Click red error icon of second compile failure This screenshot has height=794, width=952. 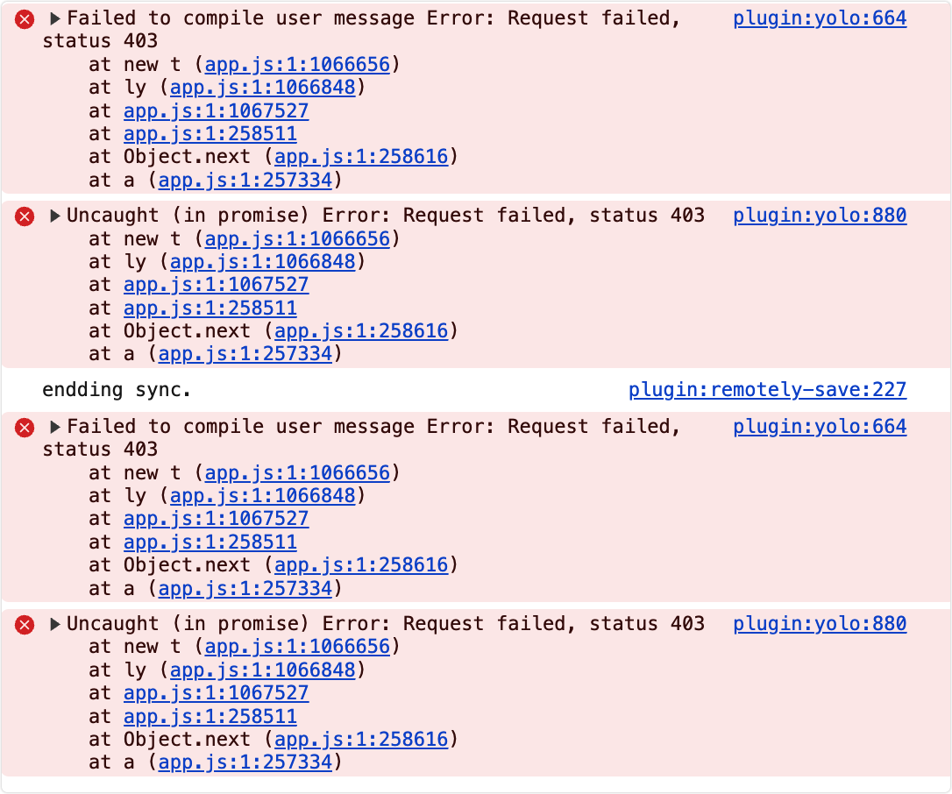click(25, 428)
